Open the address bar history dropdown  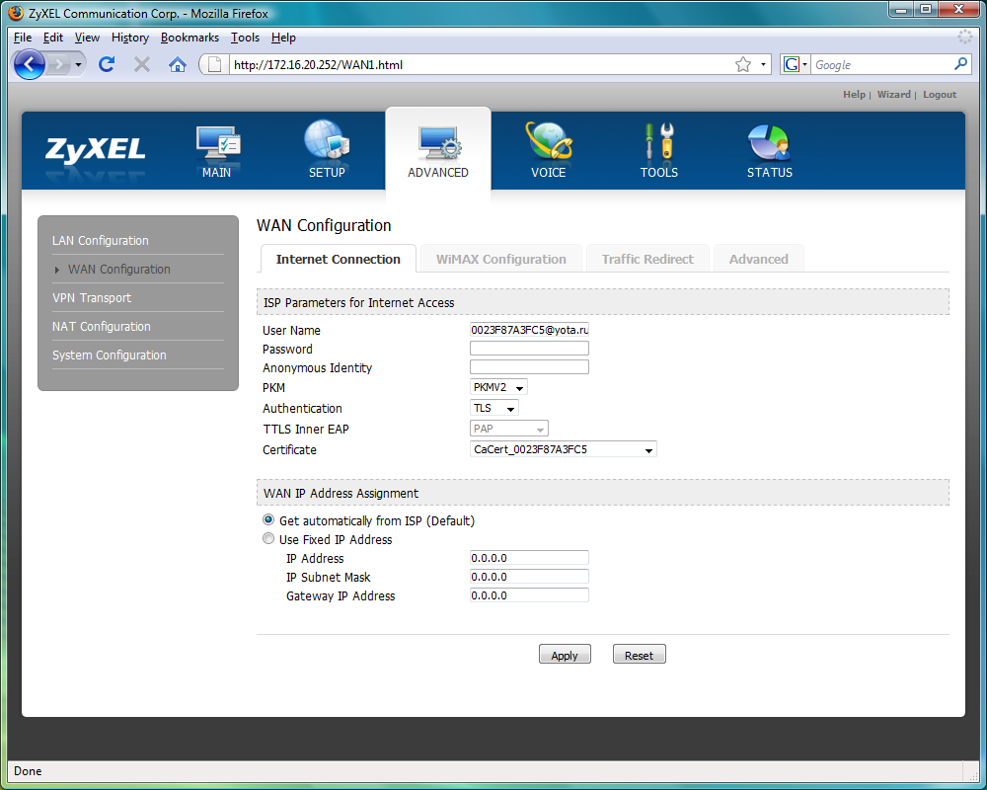(763, 64)
